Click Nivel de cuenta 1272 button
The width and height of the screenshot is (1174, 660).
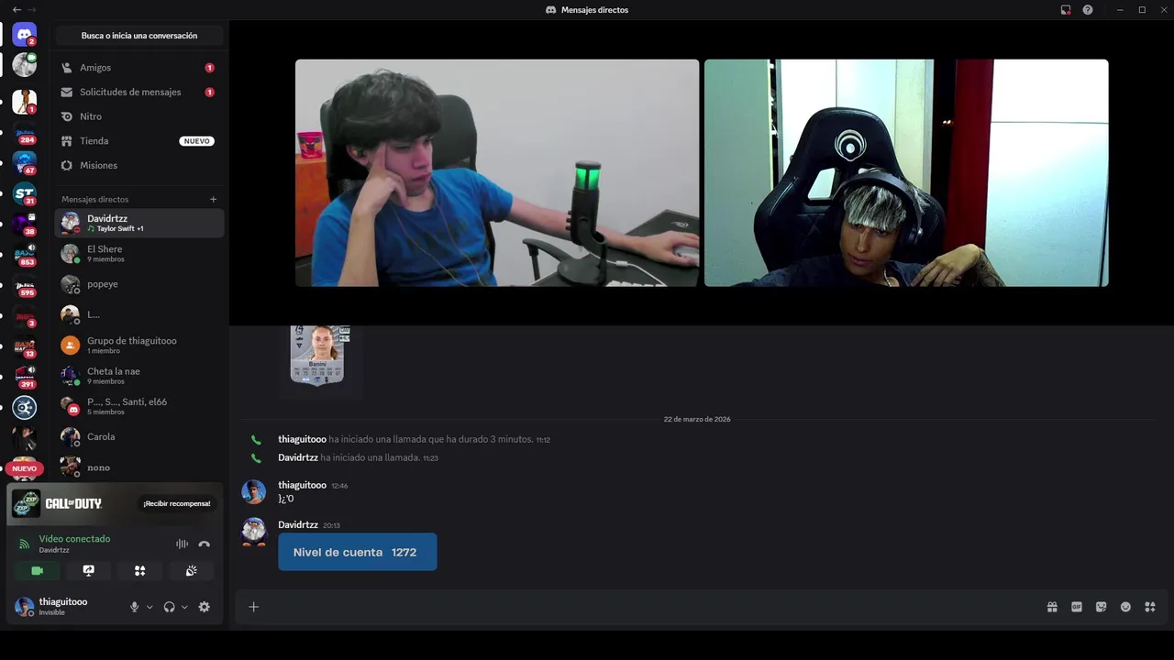(358, 552)
